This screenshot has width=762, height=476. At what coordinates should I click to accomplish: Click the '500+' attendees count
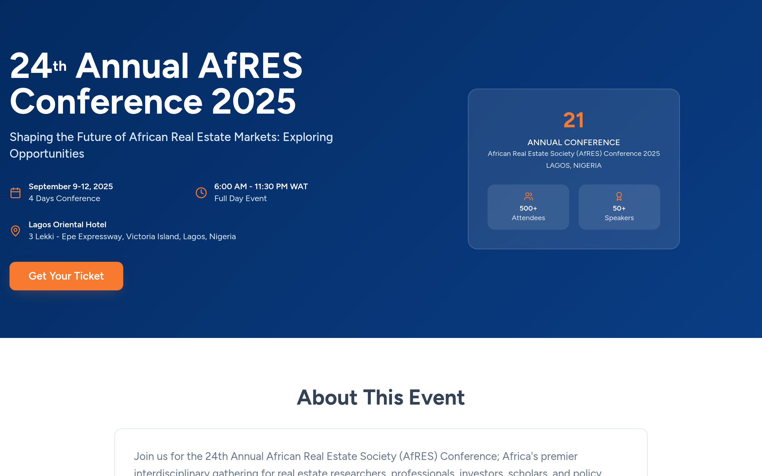tap(528, 209)
